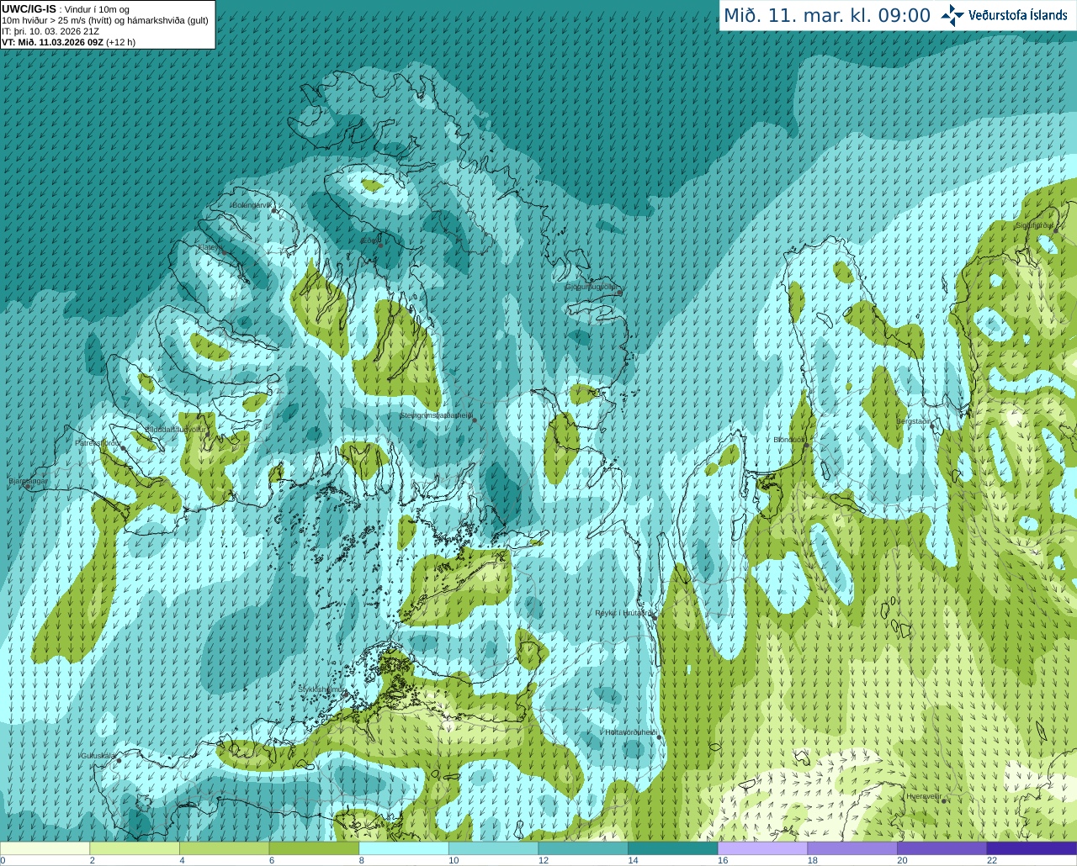This screenshot has height=866, width=1077.
Task: Click the Hveravellir station label
Action: pos(923,795)
